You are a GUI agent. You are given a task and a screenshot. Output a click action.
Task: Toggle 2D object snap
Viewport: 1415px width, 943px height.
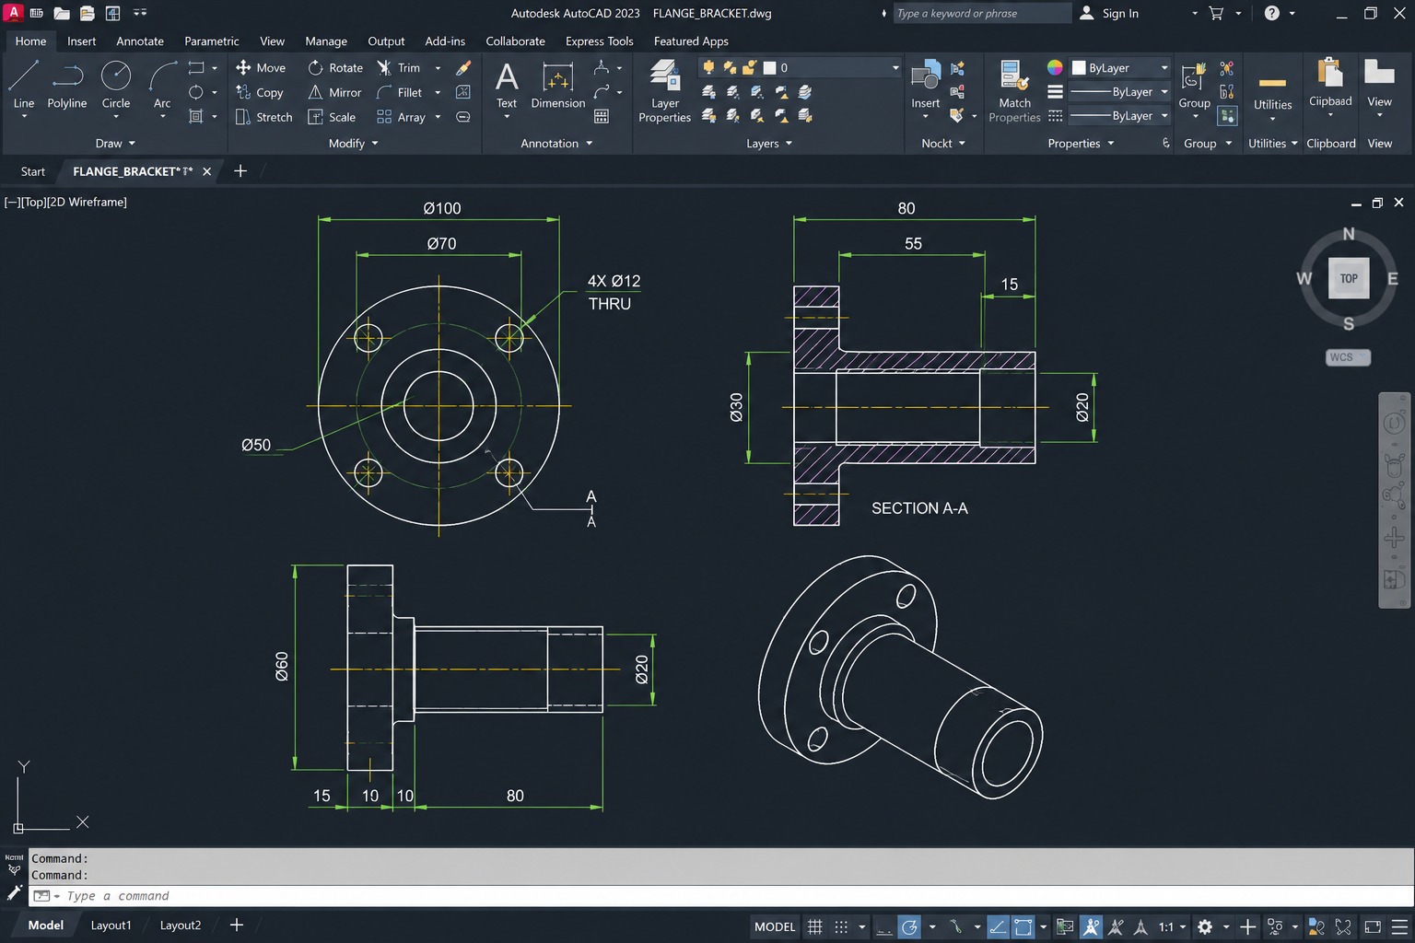(x=1023, y=926)
